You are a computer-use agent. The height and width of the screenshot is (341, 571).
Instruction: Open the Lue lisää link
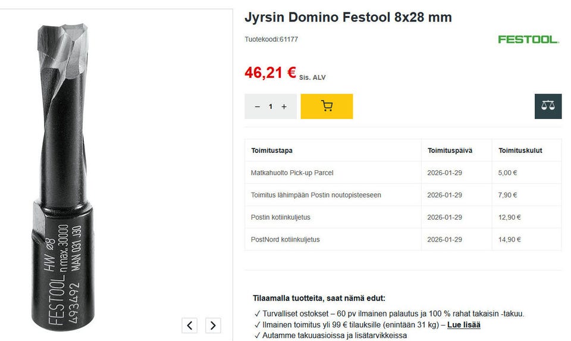(x=463, y=325)
